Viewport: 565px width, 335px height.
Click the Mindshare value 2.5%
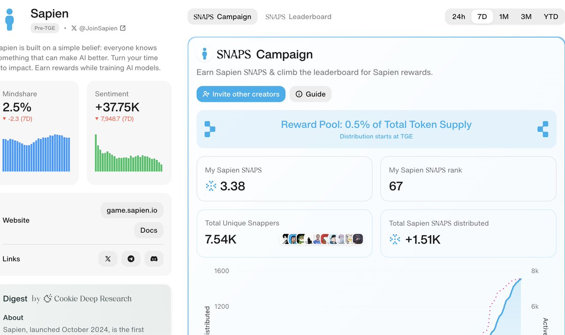[17, 107]
